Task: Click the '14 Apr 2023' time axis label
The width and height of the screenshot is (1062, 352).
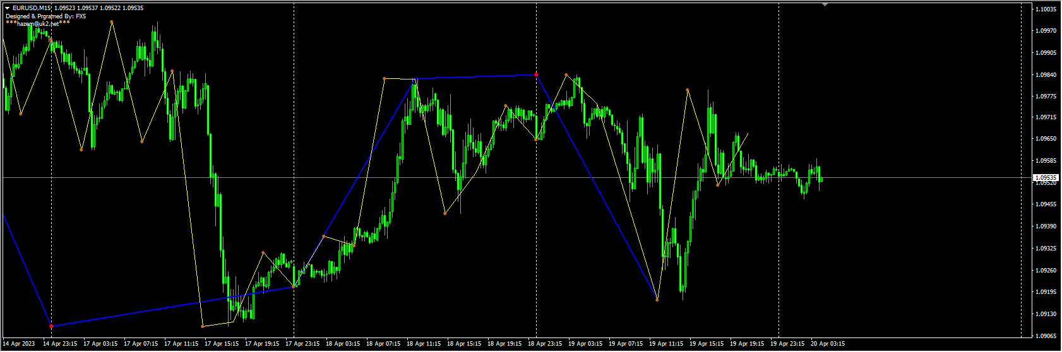Action: tap(19, 344)
